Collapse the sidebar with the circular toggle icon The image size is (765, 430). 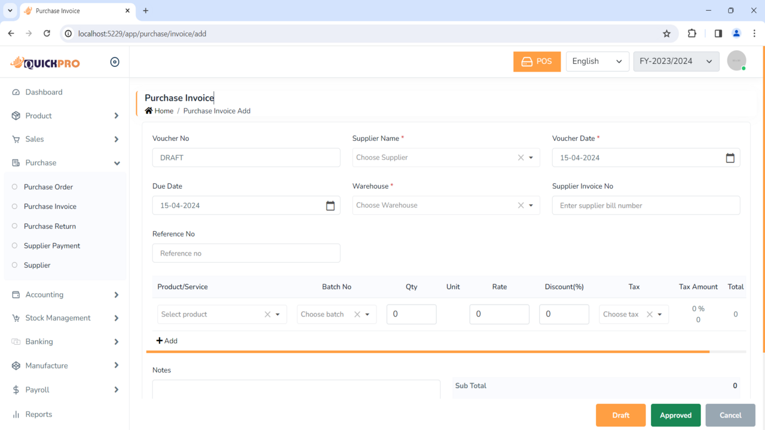pos(114,62)
